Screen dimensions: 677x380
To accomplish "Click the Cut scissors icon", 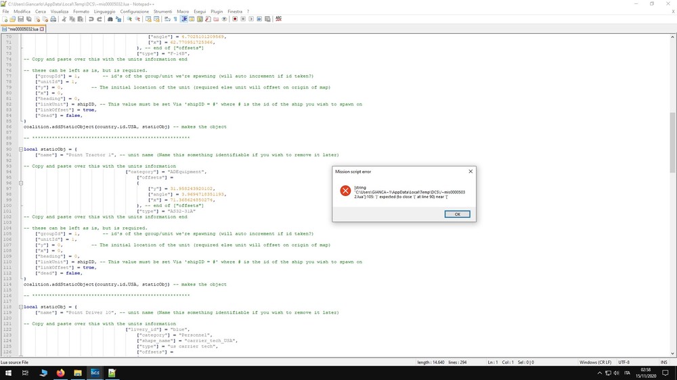I will click(x=64, y=19).
